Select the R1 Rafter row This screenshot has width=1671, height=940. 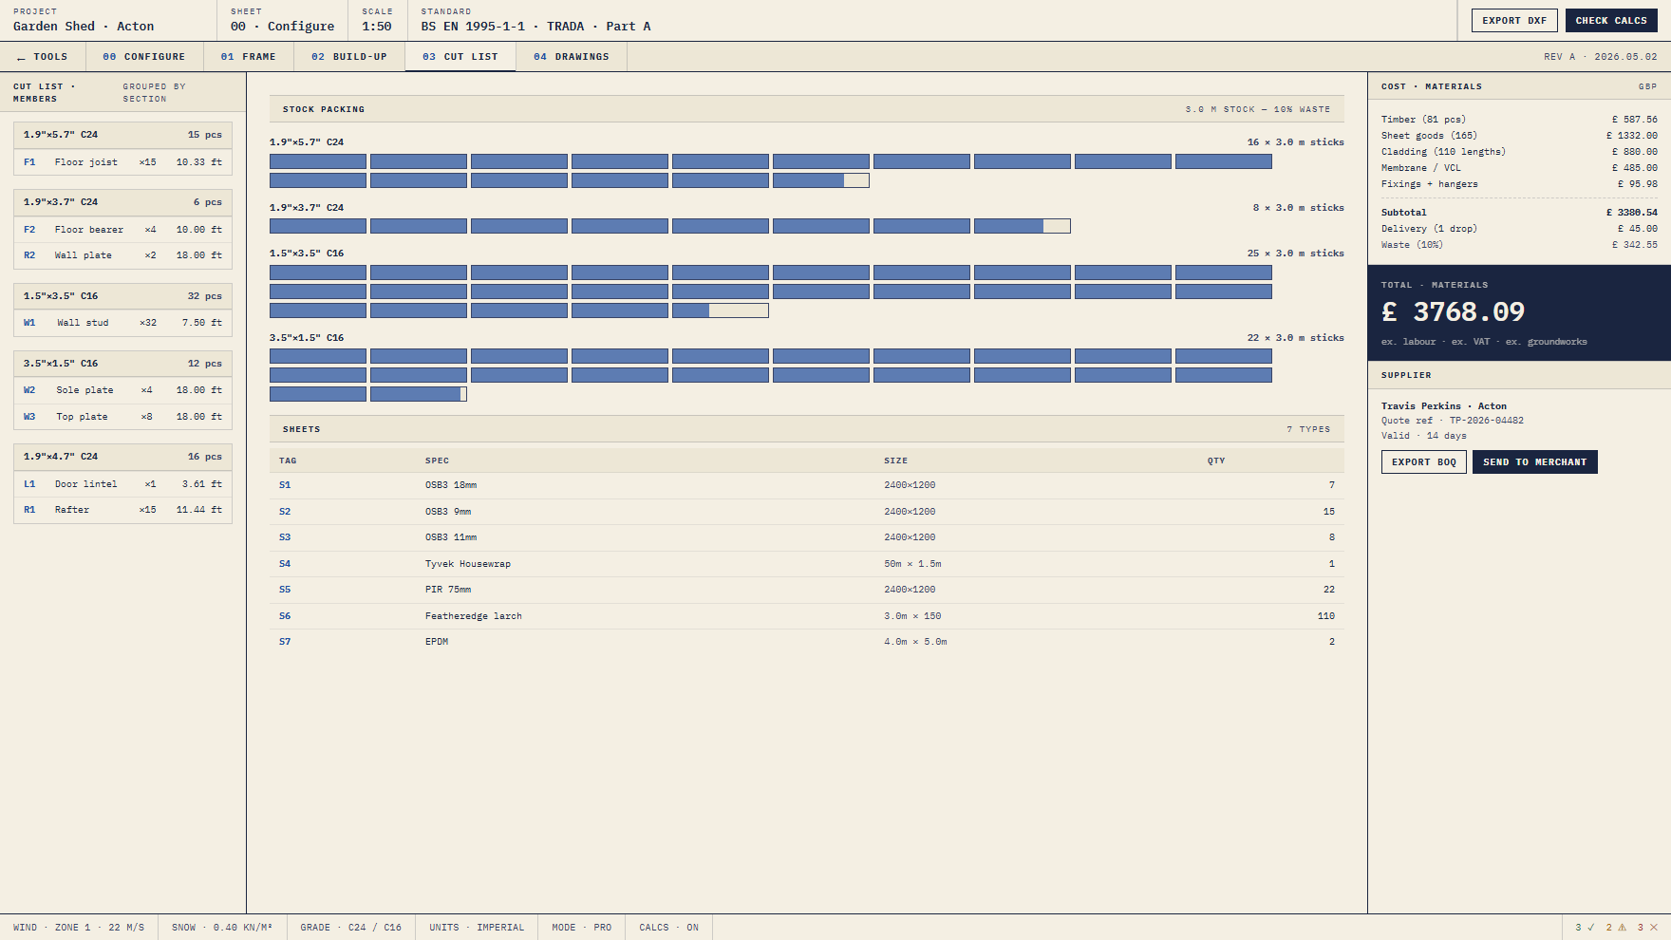[122, 510]
